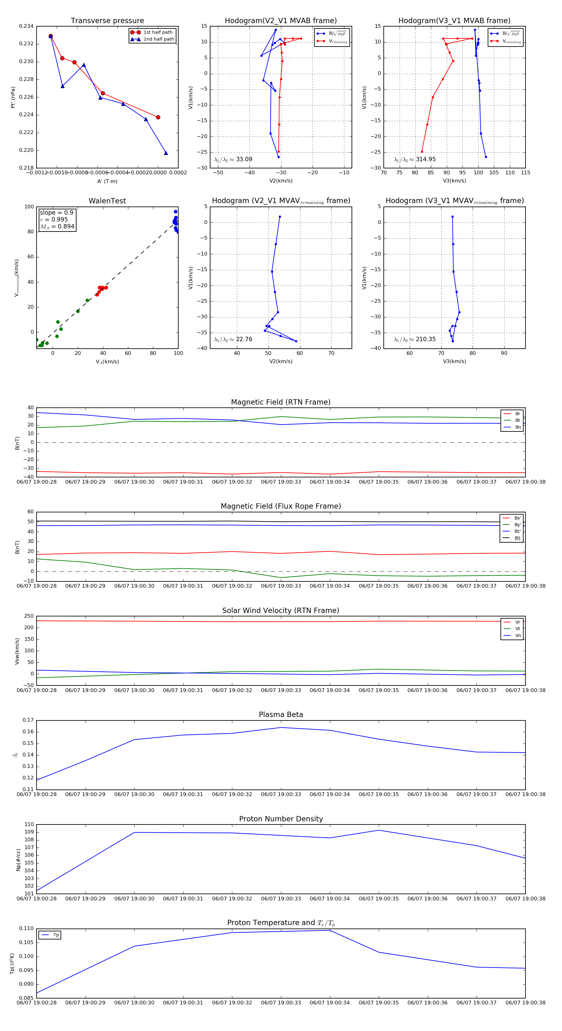Click the 'slope = 0.9' text
Image resolution: width=562 pixels, height=1031 pixels.
click(x=57, y=212)
